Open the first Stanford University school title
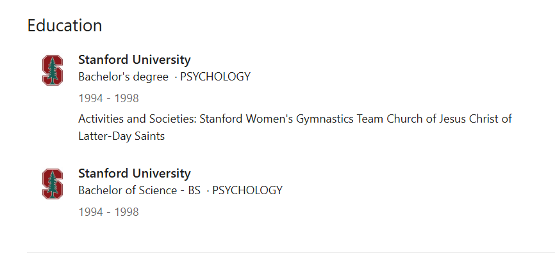Image resolution: width=555 pixels, height=267 pixels. tap(135, 59)
